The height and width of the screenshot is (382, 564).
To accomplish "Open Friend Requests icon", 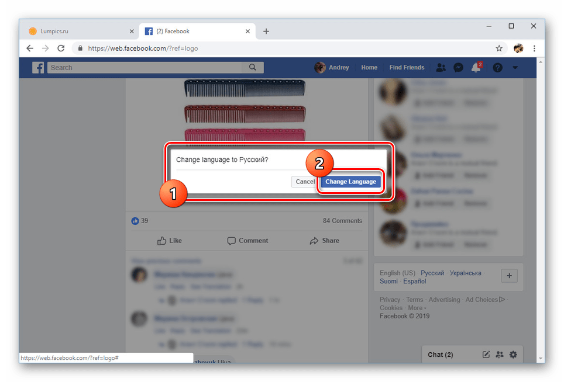I will (x=441, y=68).
